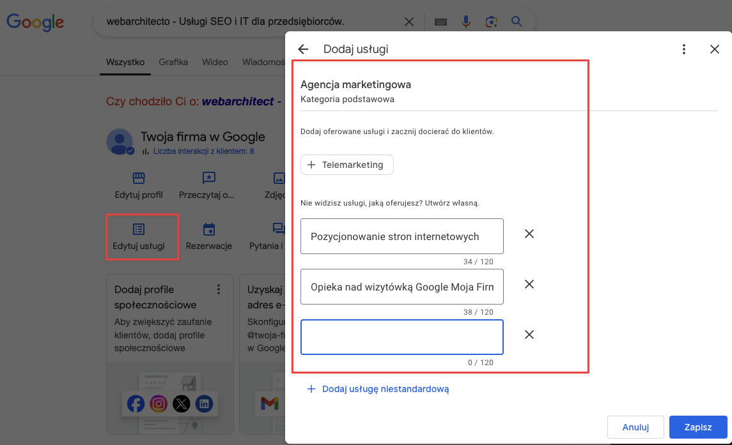This screenshot has height=445, width=732.
Task: Open Edytuj profil option
Action: tap(139, 186)
